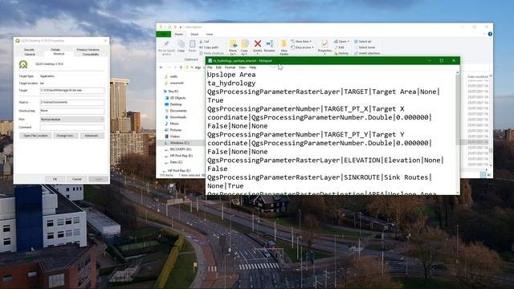Open the Run dropdown showing Normal window
The height and width of the screenshot is (289, 514).
(x=71, y=120)
